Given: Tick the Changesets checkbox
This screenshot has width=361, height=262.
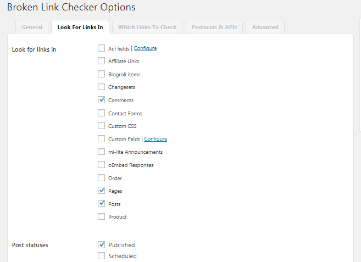Looking at the screenshot, I should click(x=101, y=87).
